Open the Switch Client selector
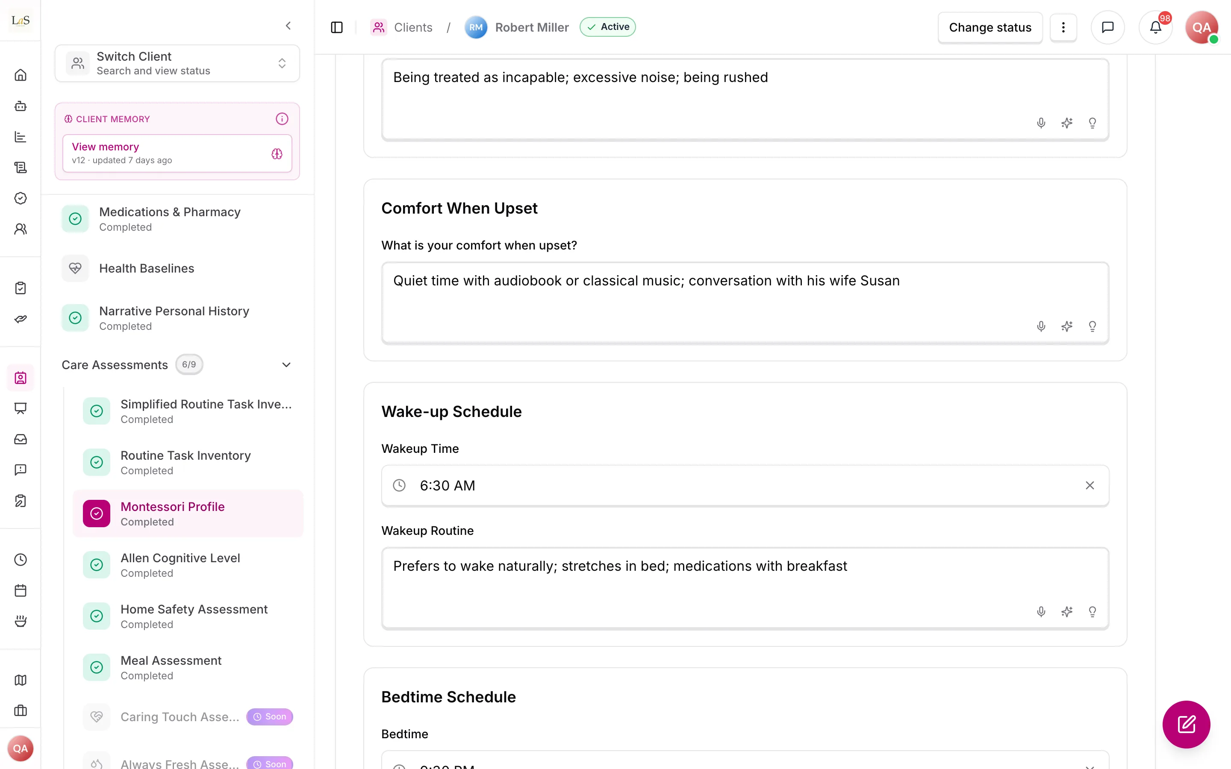The height and width of the screenshot is (769, 1231). [177, 63]
